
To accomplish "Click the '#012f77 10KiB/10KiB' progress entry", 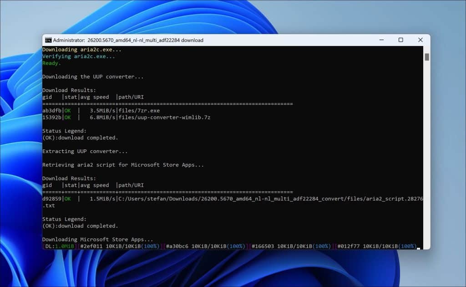I will [377, 246].
